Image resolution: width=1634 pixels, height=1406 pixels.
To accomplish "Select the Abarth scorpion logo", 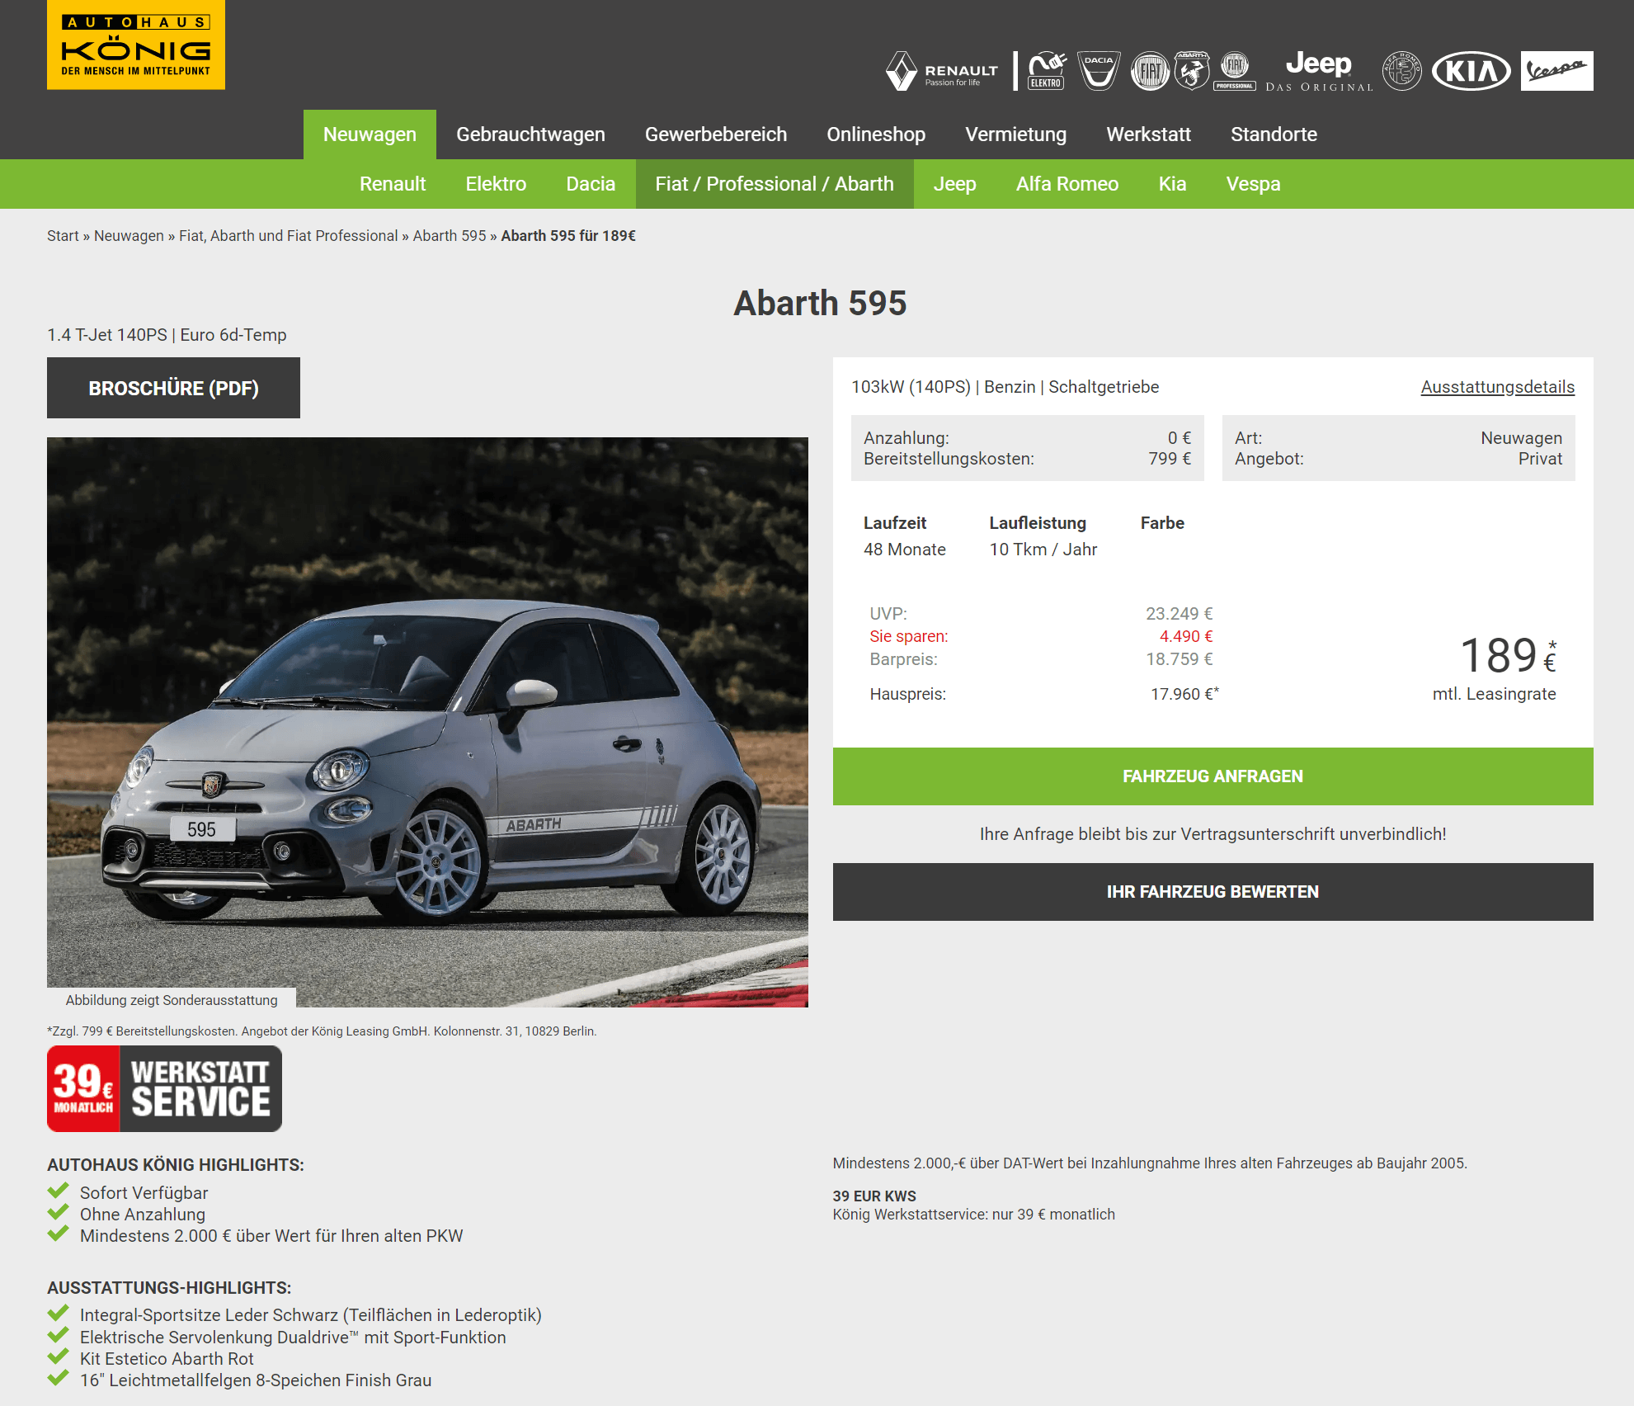I will 1192,71.
